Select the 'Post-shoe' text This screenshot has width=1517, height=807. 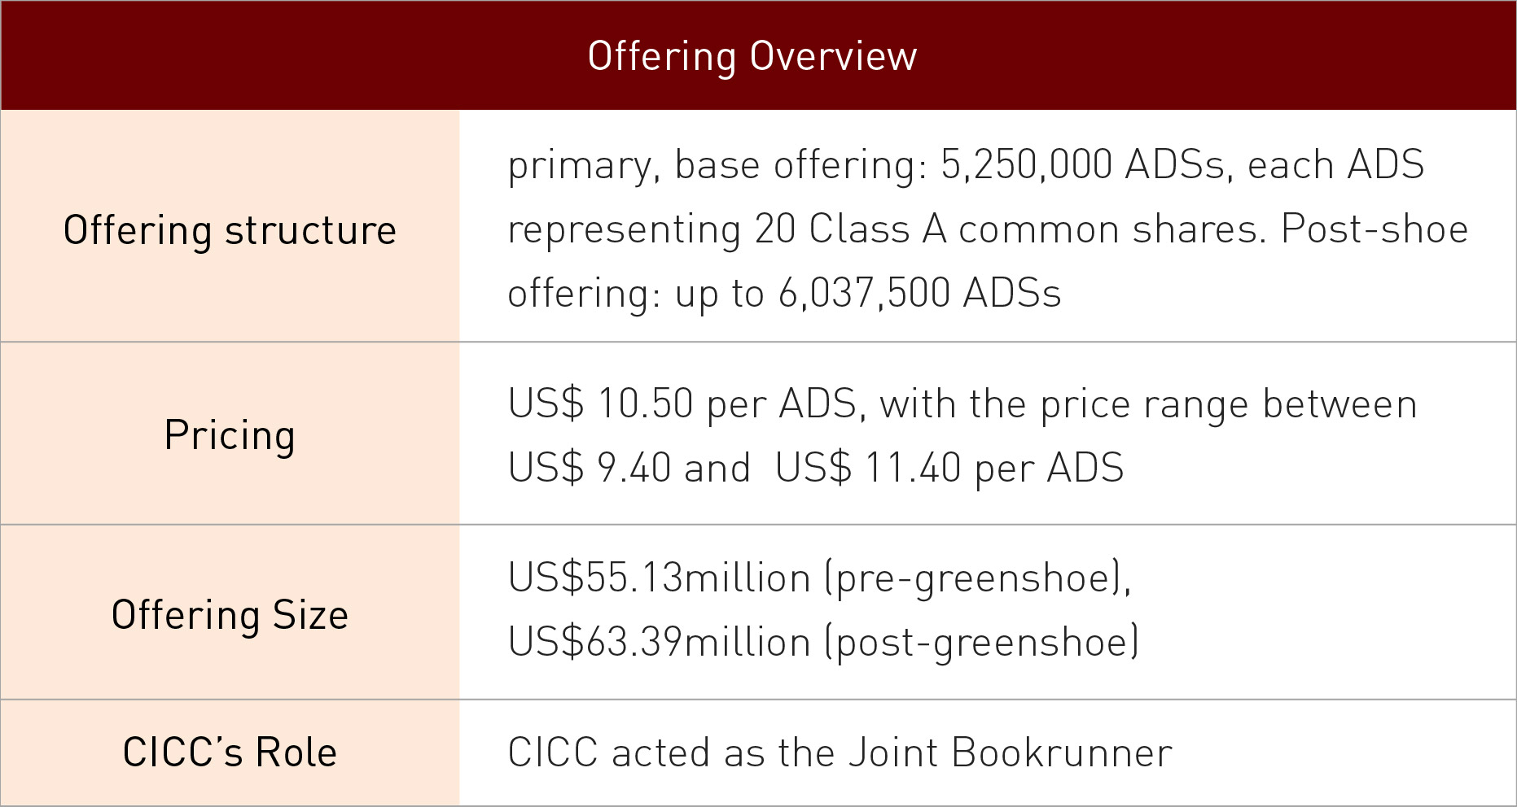click(x=1374, y=229)
